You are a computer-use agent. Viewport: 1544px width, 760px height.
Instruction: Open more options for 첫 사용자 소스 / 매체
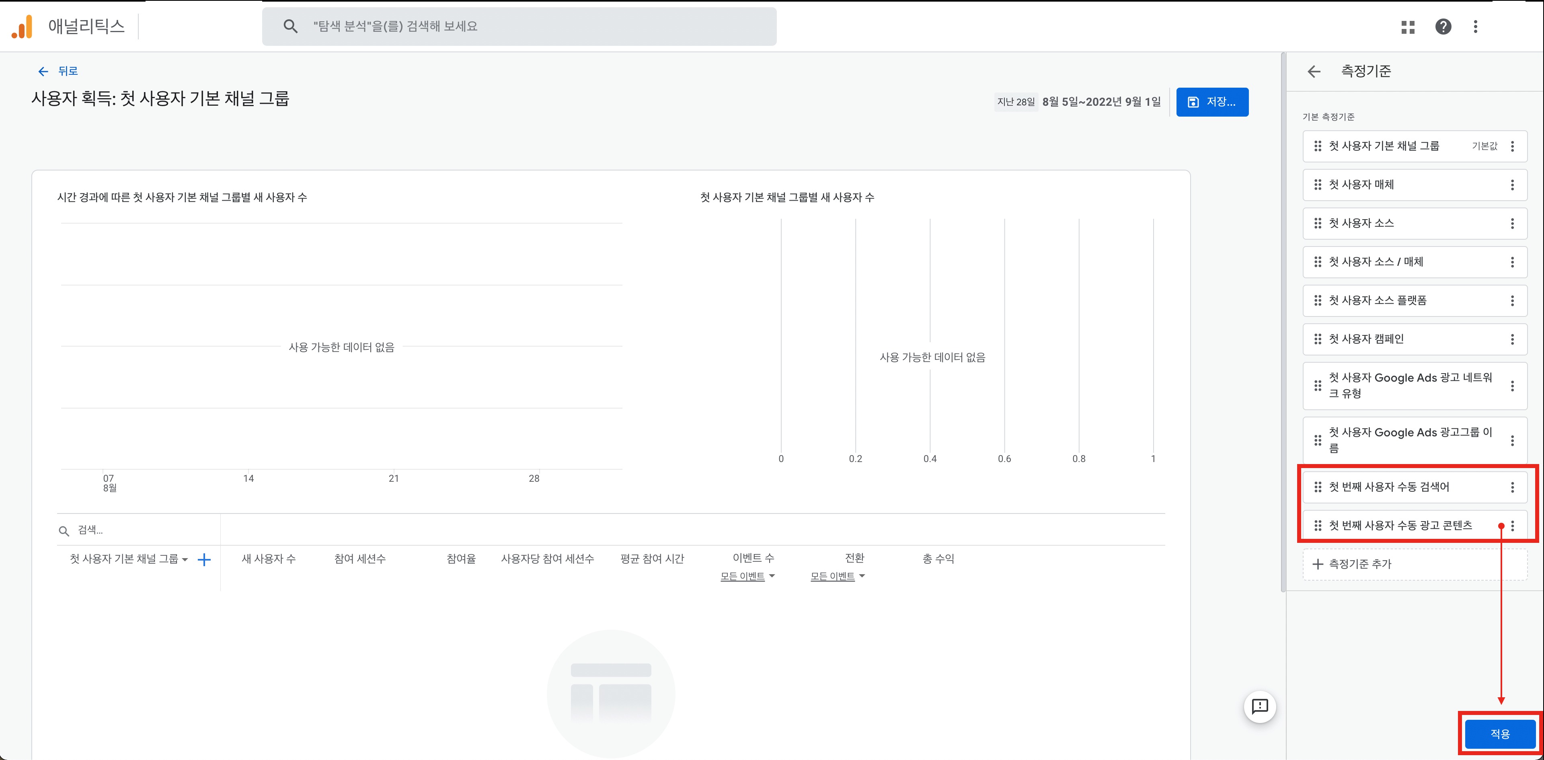pos(1512,262)
